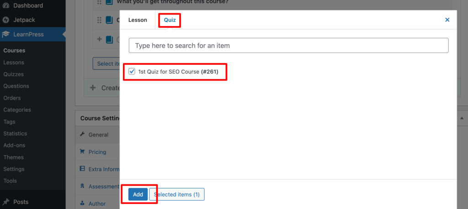This screenshot has height=209, width=468.
Task: Open LearnPress menu
Action: click(x=33, y=34)
